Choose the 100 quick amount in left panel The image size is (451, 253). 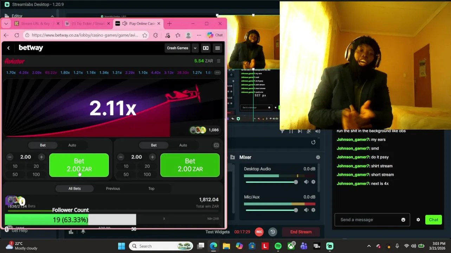36,174
